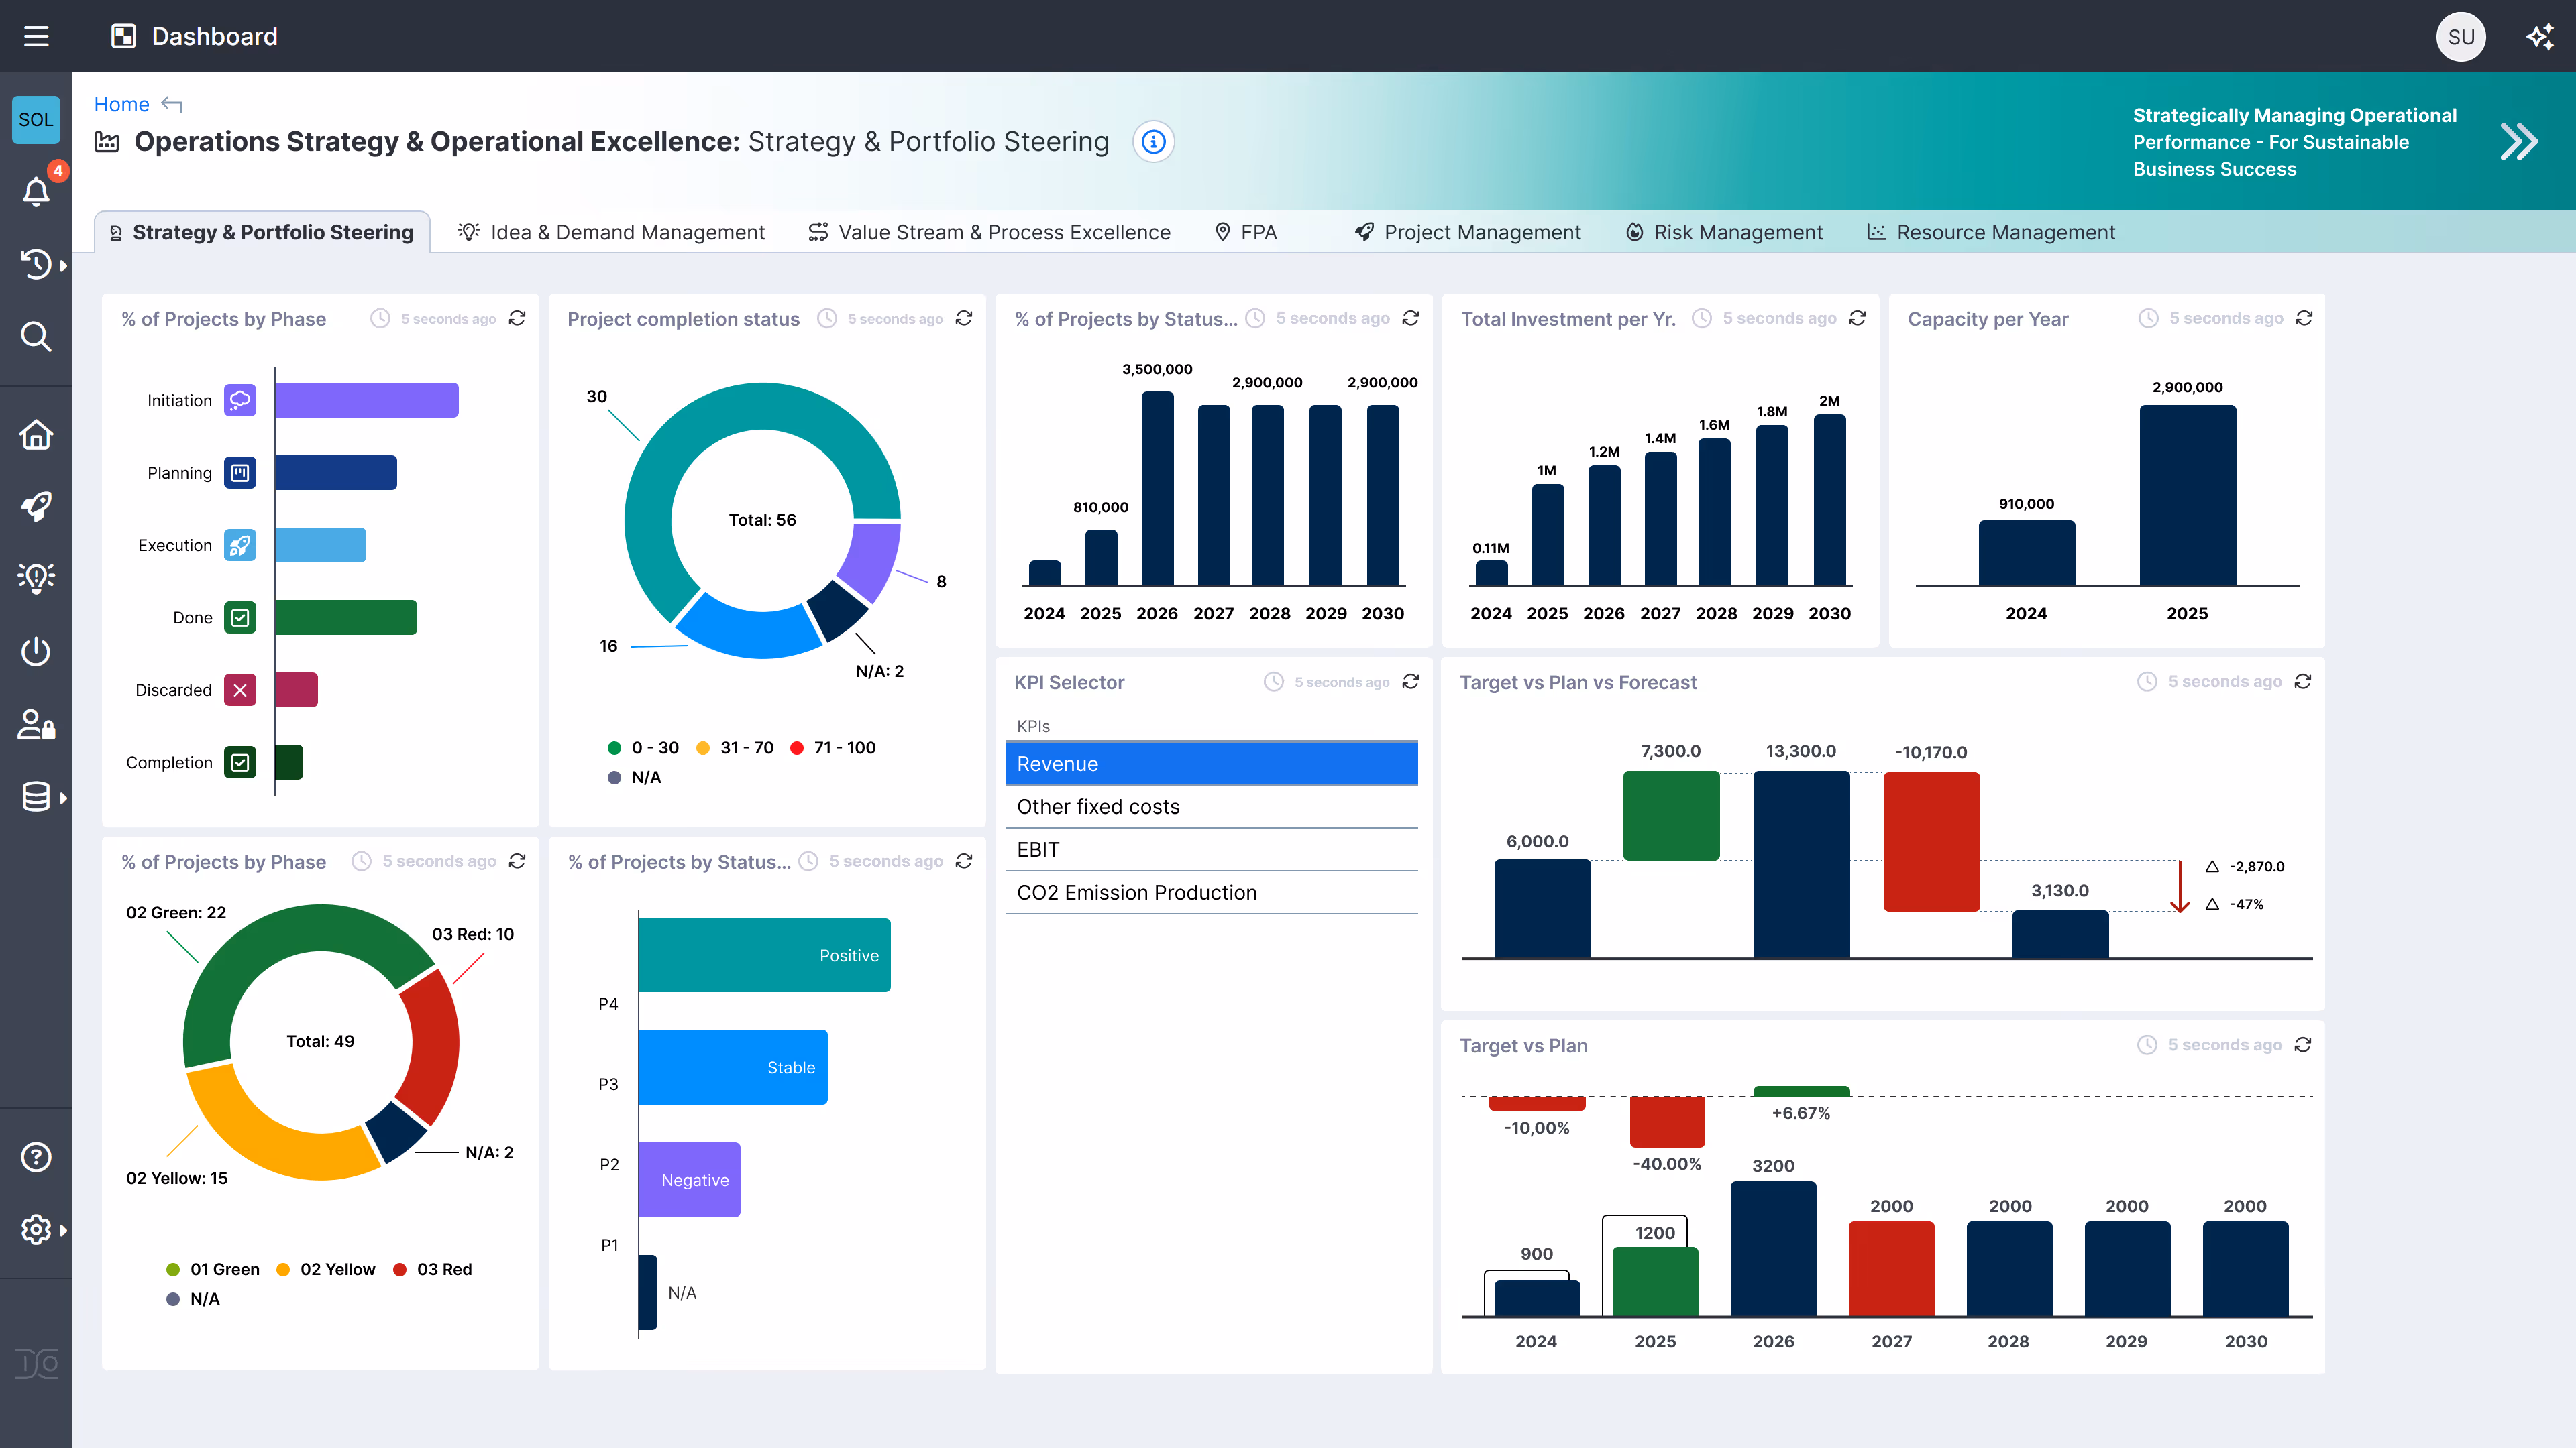Click the Home breadcrumb link
This screenshot has width=2576, height=1448.
[122, 104]
